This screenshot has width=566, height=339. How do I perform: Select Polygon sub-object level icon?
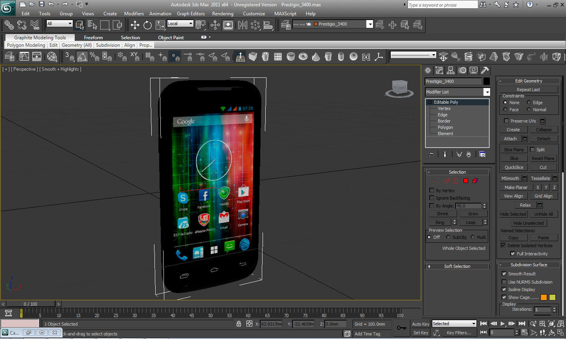465,181
